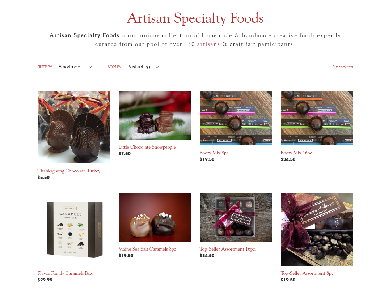Open Top-Seller Assortment 8pc. title link

pos(308,273)
